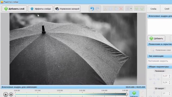The height and width of the screenshot is (97, 172).
Task: Click the 3D rotate vertical icon
Action: click(154, 93)
